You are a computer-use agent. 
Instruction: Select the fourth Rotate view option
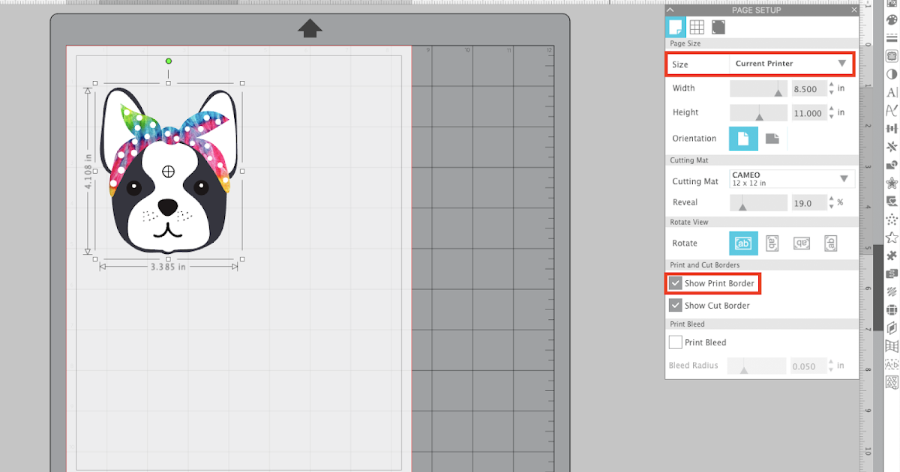pyautogui.click(x=830, y=243)
